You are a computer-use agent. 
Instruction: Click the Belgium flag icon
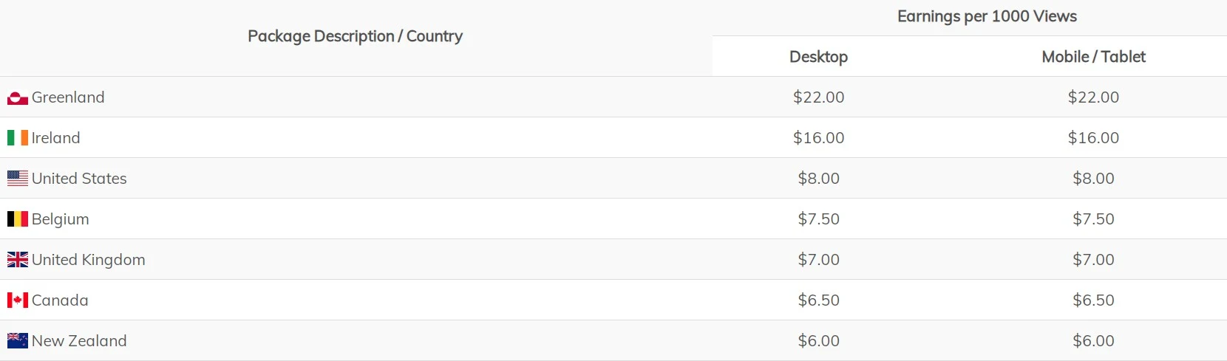[x=18, y=219]
